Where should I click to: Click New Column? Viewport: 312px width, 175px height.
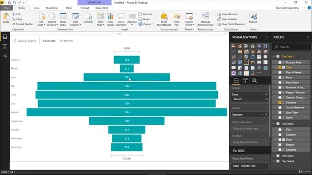[227, 19]
